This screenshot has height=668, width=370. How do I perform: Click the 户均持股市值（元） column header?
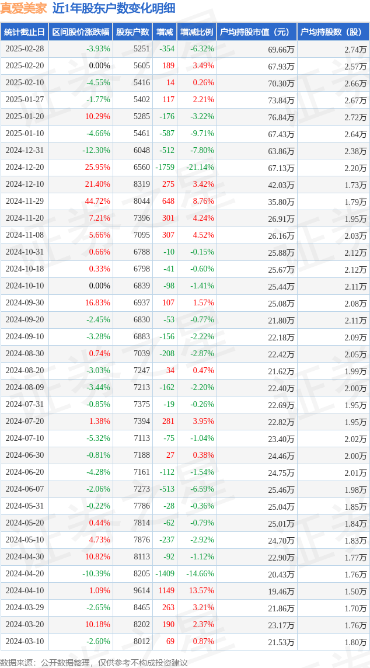(257, 32)
